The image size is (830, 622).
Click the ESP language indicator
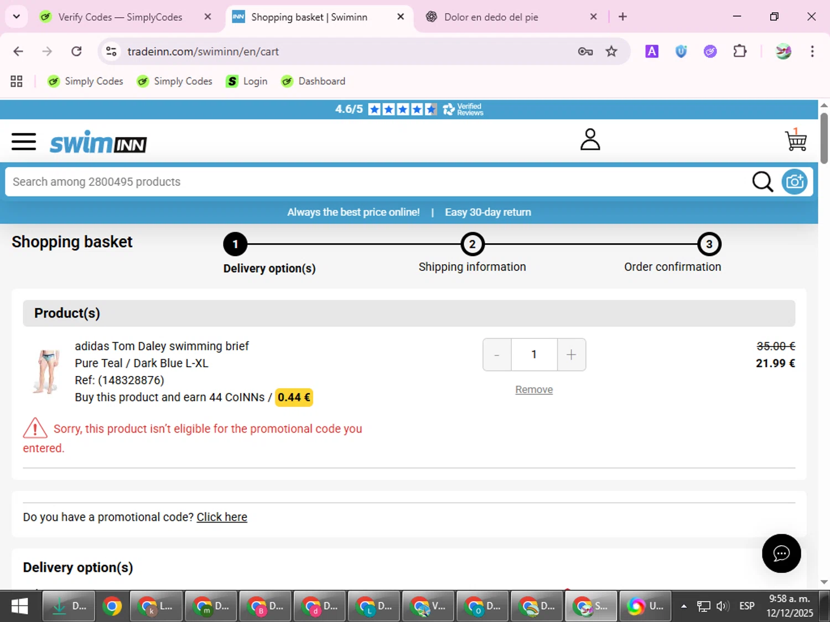pyautogui.click(x=746, y=606)
